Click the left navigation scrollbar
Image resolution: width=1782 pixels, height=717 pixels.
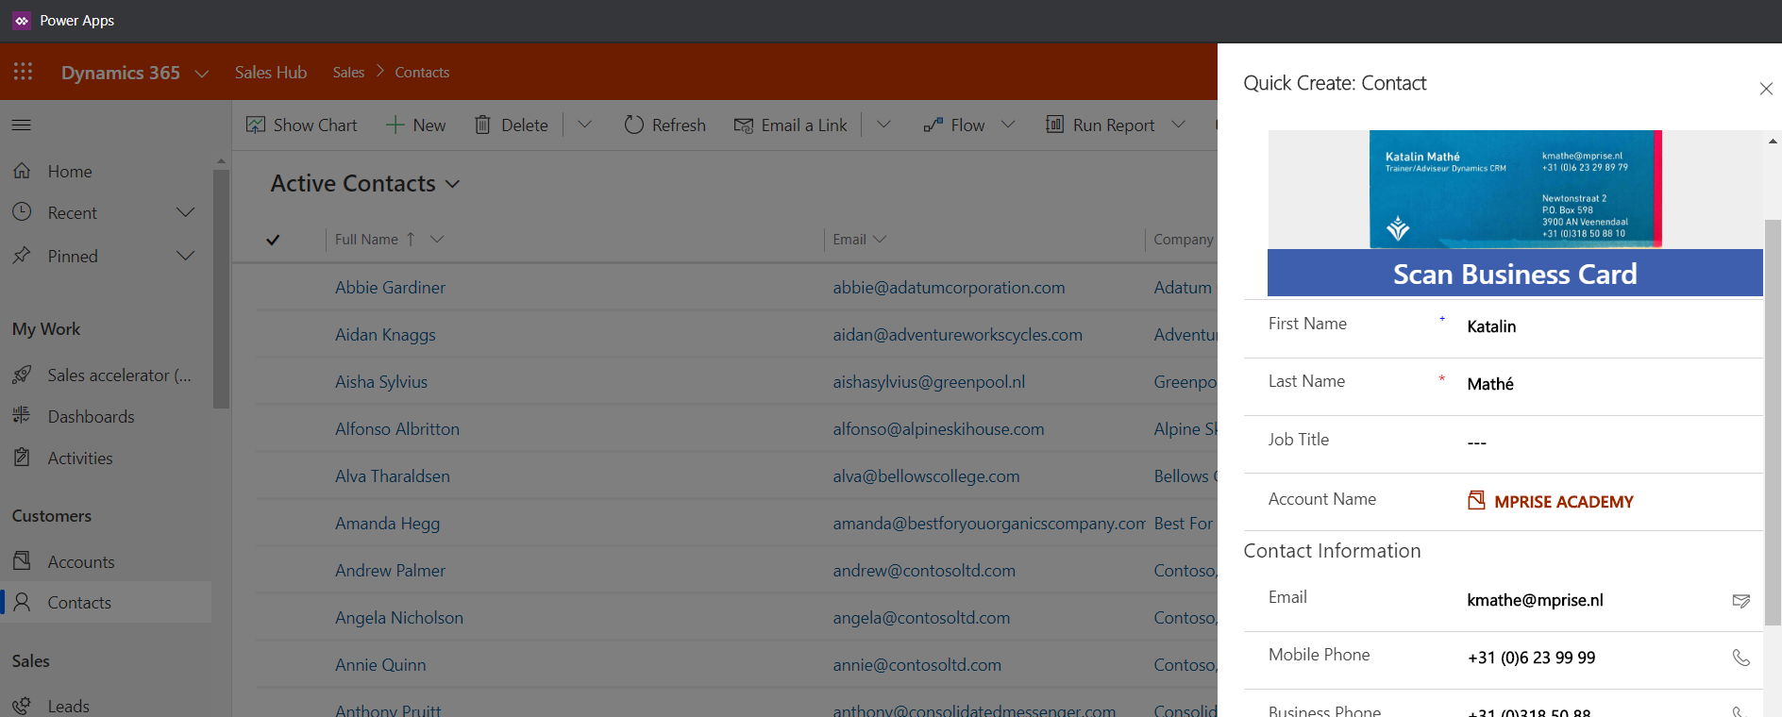coord(221,289)
